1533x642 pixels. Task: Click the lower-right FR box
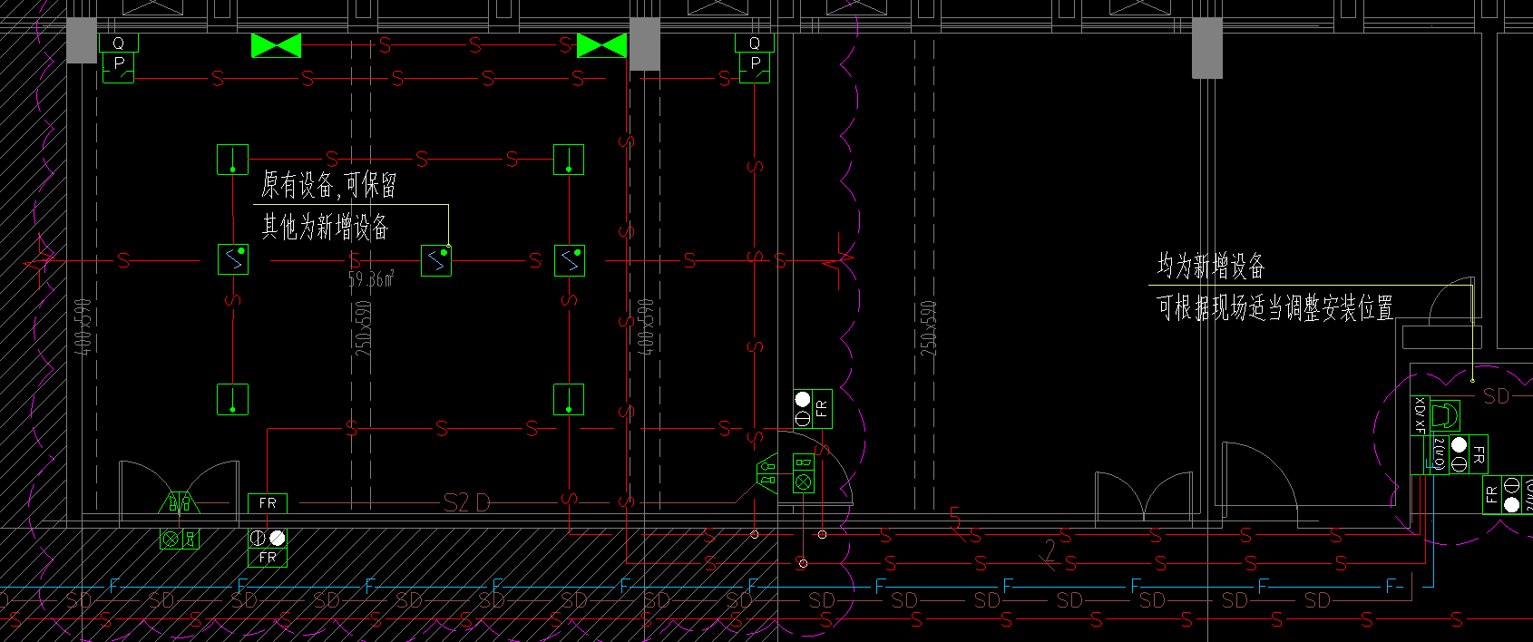(1491, 494)
